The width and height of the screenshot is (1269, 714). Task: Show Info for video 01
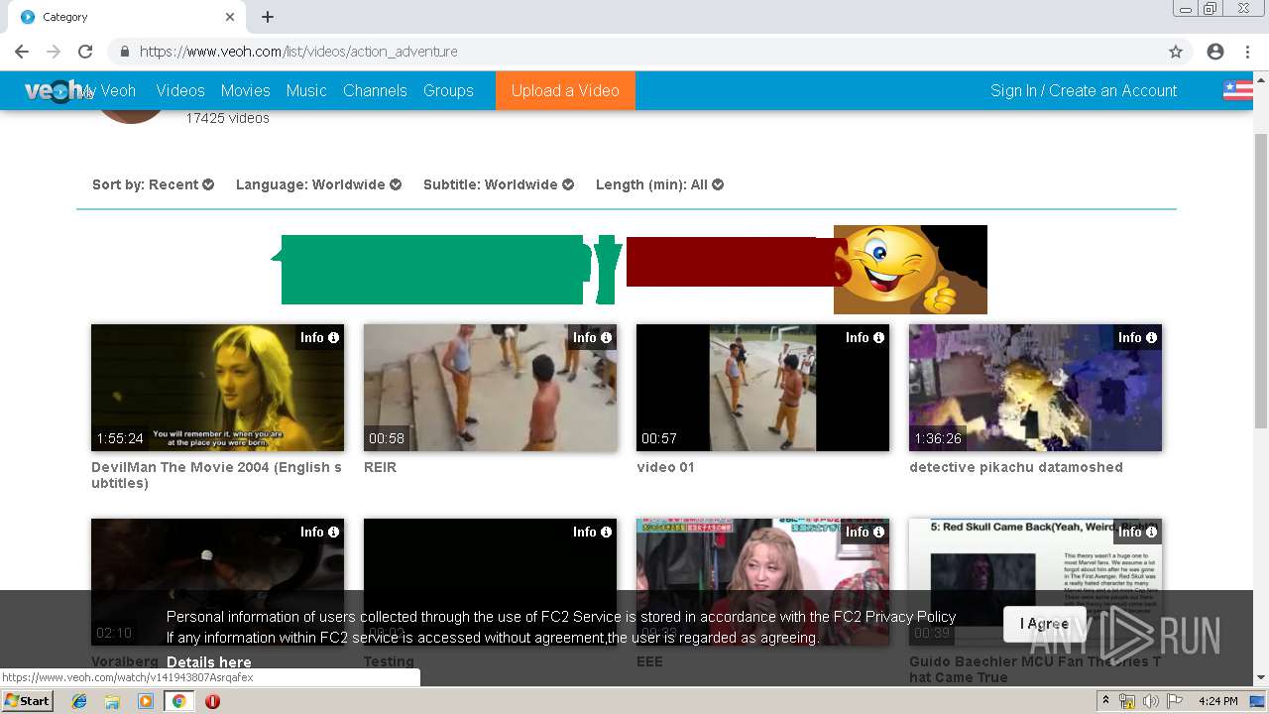click(x=865, y=337)
